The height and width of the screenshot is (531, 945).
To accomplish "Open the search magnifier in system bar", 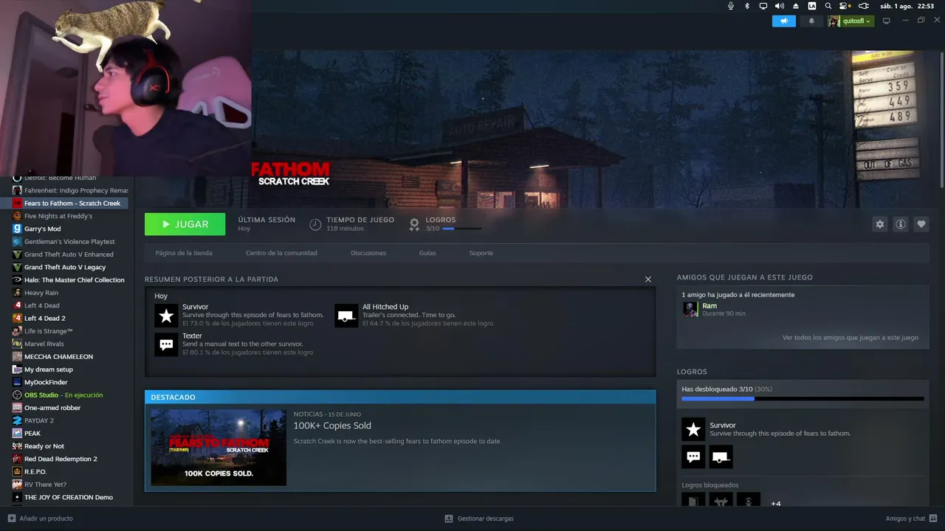I will (x=828, y=6).
